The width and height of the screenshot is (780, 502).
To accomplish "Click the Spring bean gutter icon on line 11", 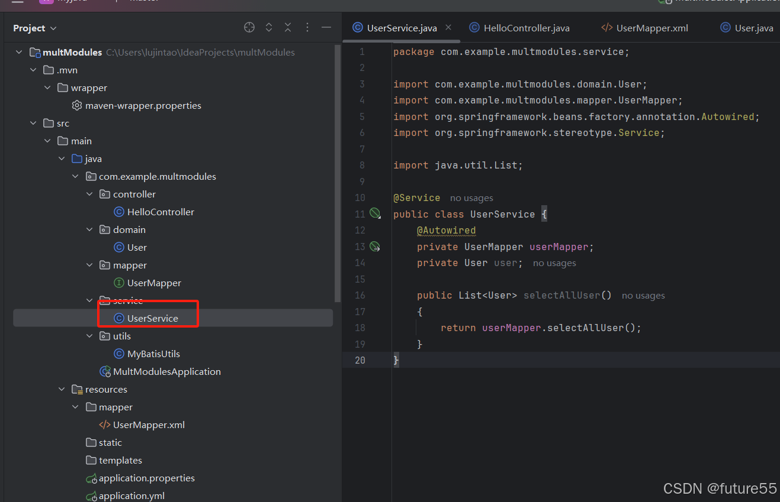I will pyautogui.click(x=375, y=213).
